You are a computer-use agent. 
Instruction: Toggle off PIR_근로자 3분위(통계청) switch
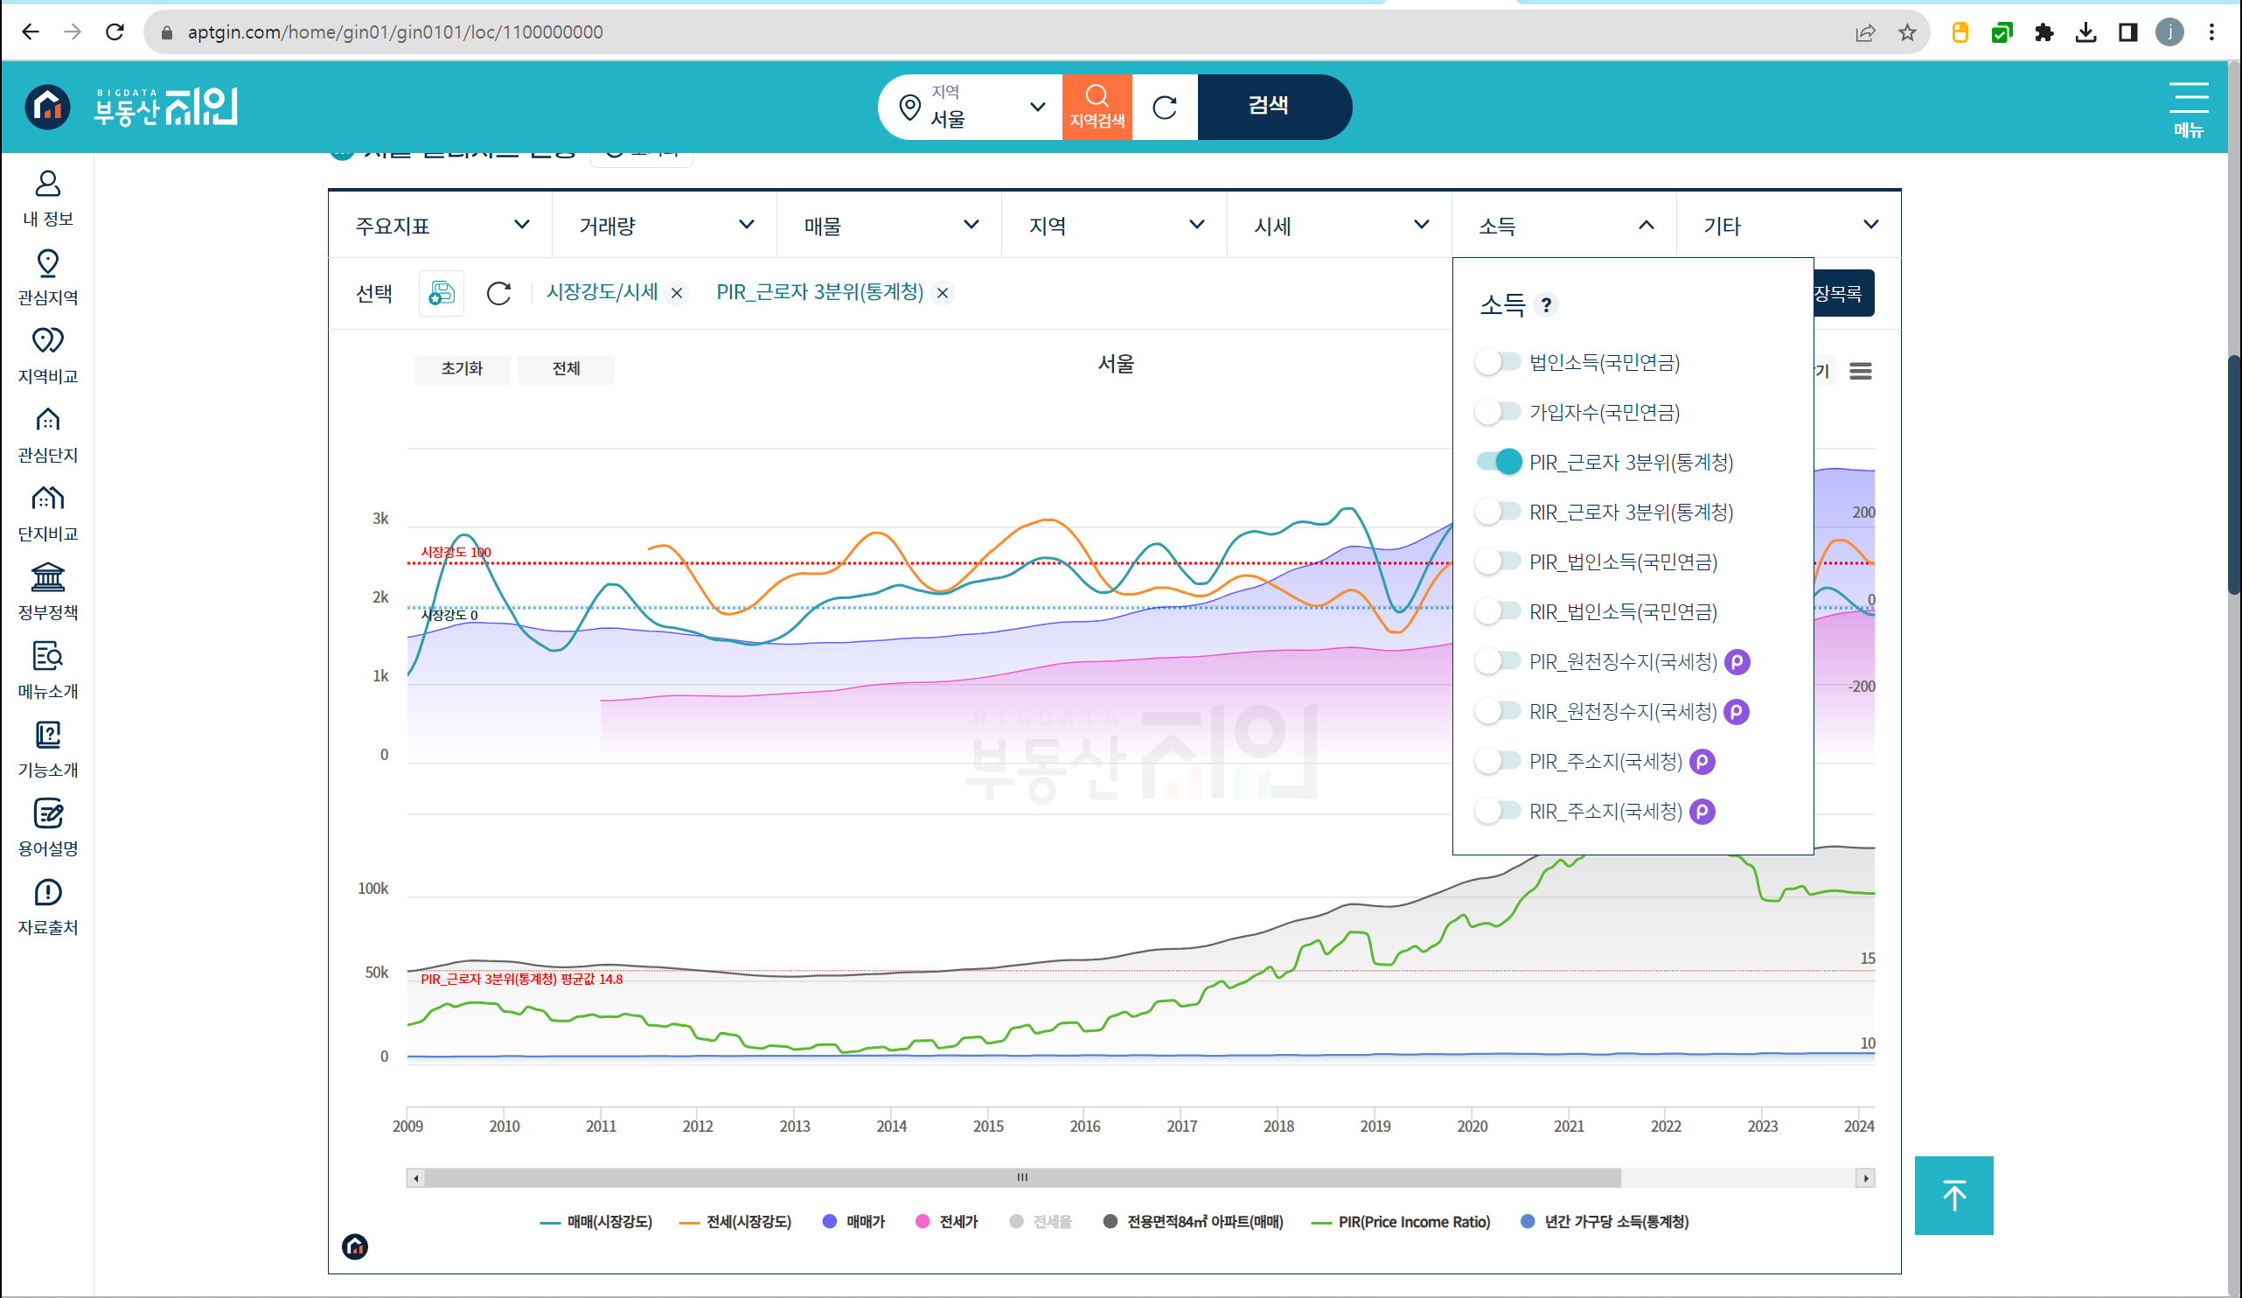pyautogui.click(x=1498, y=461)
